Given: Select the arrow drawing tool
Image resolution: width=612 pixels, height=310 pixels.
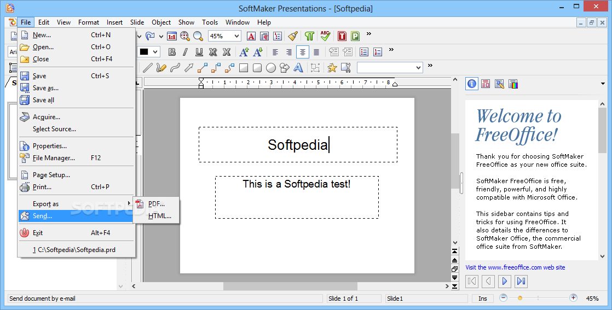Looking at the screenshot, I should click(189, 68).
